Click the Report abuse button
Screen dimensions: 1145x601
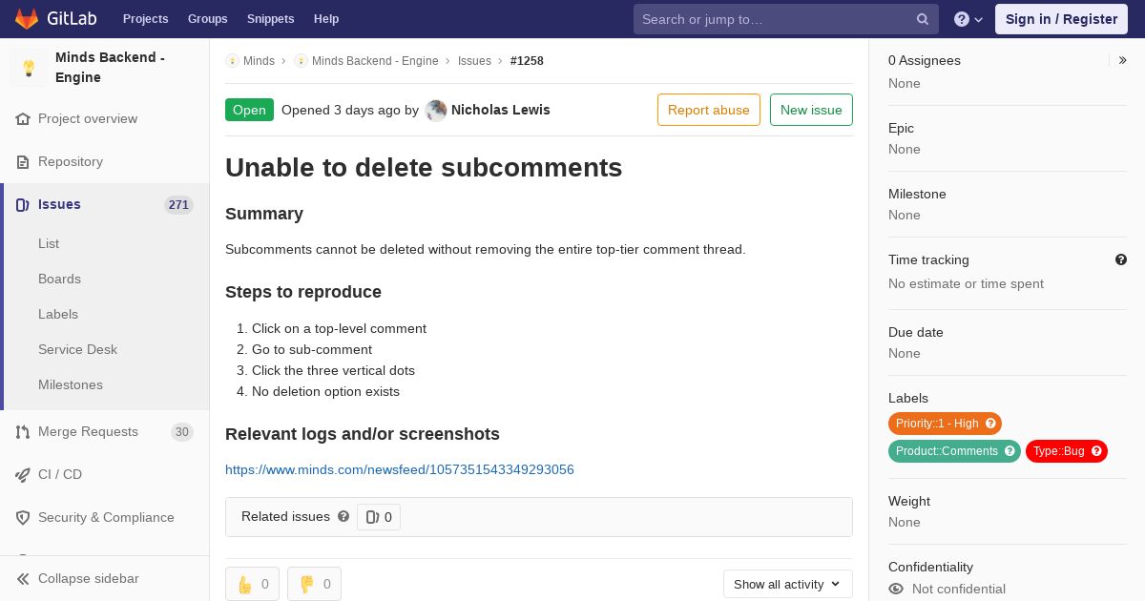point(709,110)
